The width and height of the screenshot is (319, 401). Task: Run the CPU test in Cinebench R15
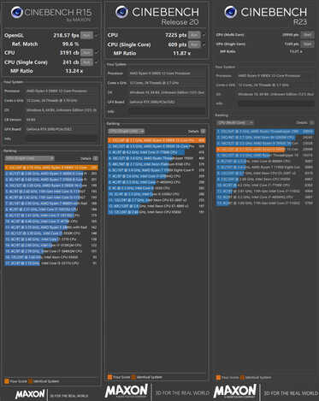[86, 53]
